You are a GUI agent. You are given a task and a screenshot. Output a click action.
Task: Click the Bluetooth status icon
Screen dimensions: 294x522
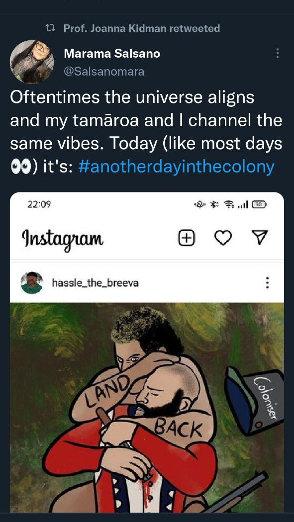tap(214, 204)
